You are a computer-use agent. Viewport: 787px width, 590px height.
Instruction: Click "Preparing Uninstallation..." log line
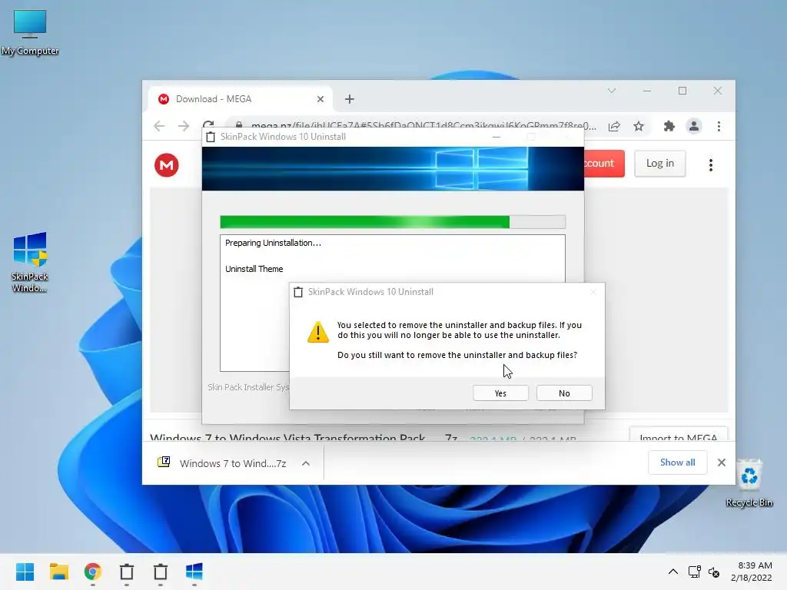point(273,243)
